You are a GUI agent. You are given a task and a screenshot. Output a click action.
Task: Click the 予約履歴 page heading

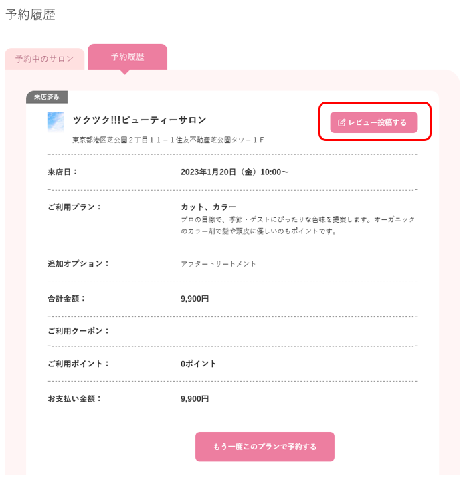coord(31,15)
